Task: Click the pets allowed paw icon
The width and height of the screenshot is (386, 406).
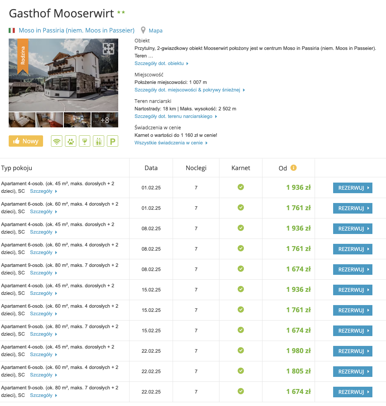Action: [71, 141]
